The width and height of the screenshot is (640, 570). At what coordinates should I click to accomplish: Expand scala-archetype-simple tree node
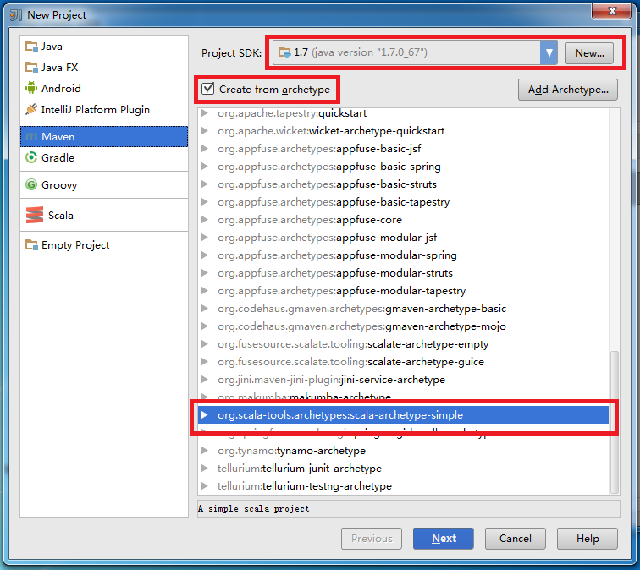[x=206, y=415]
